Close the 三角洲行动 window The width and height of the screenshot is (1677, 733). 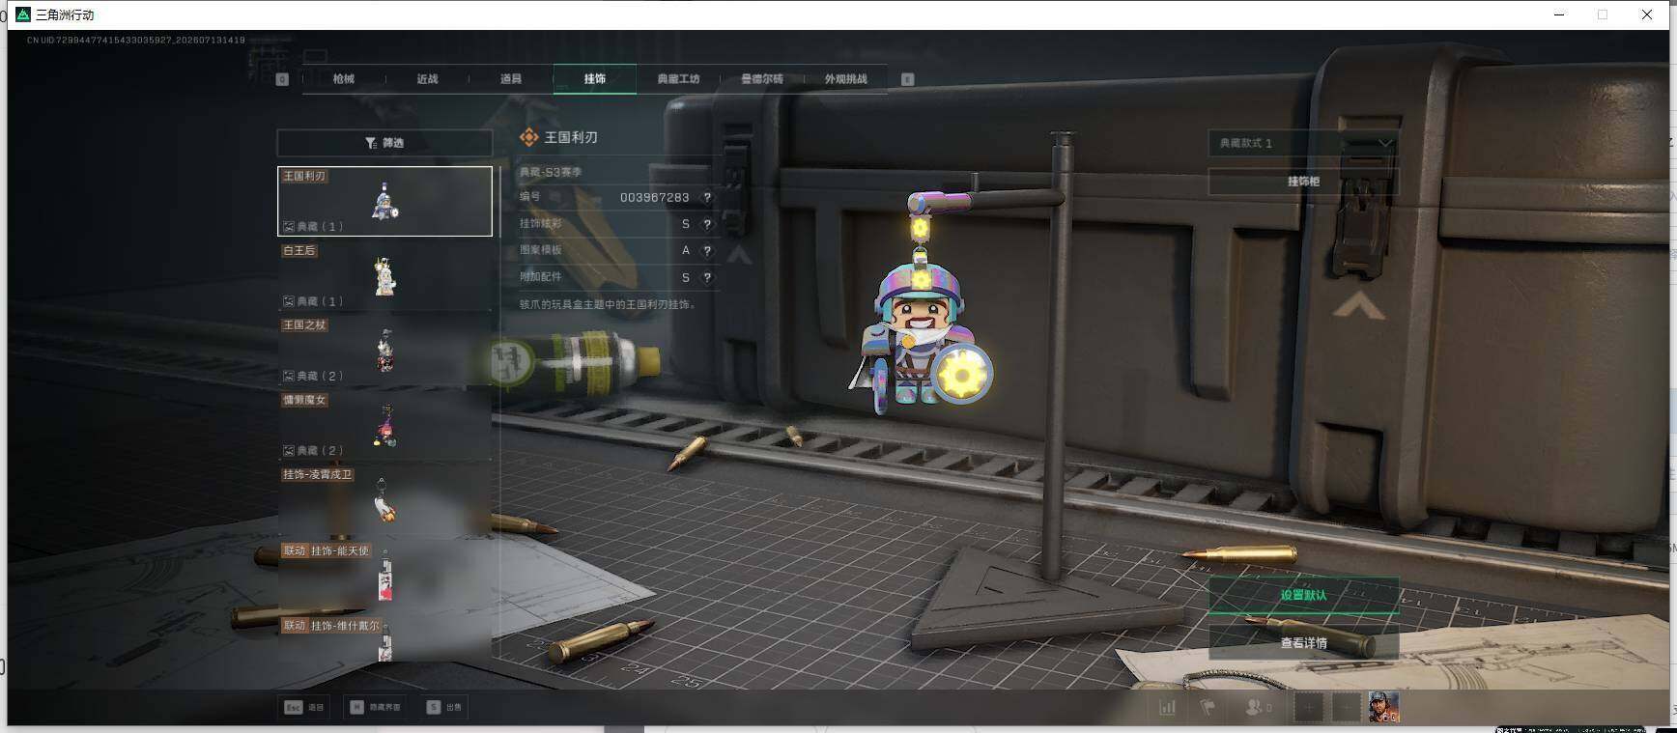1647,14
